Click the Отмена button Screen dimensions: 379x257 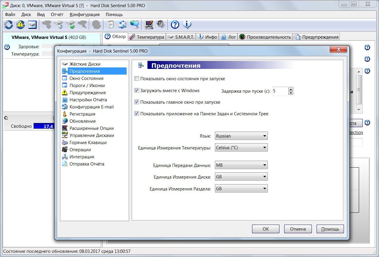pos(298,229)
